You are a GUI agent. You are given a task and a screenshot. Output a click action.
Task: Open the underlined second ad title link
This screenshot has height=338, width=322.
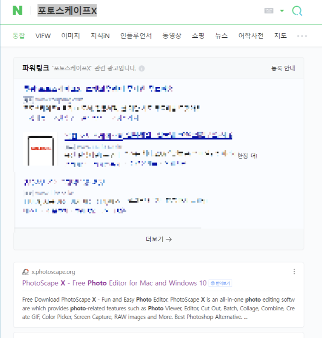(149, 136)
